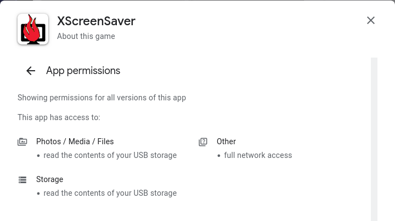395x221 pixels.
Task: Click bullet beside Storage's USB storage entry
Action: coord(38,194)
